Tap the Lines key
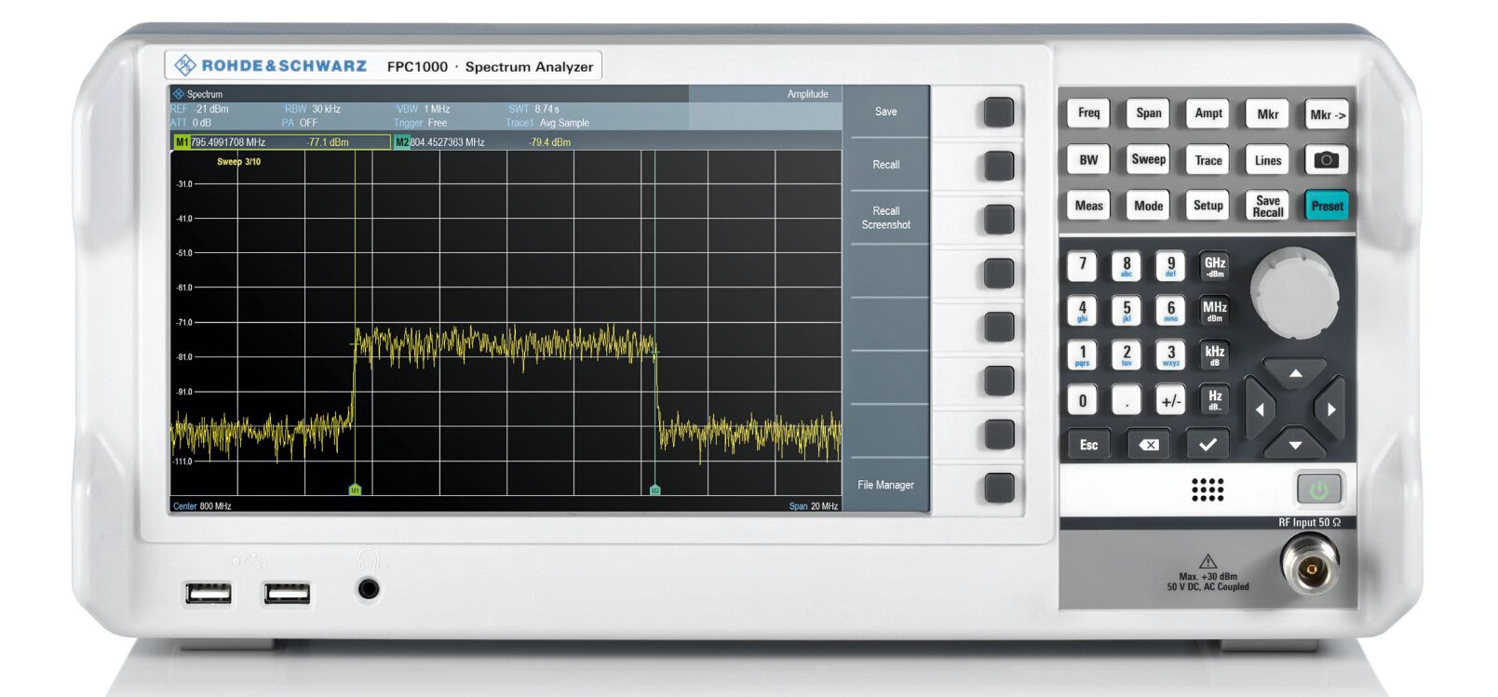Image resolution: width=1498 pixels, height=697 pixels. click(1267, 160)
